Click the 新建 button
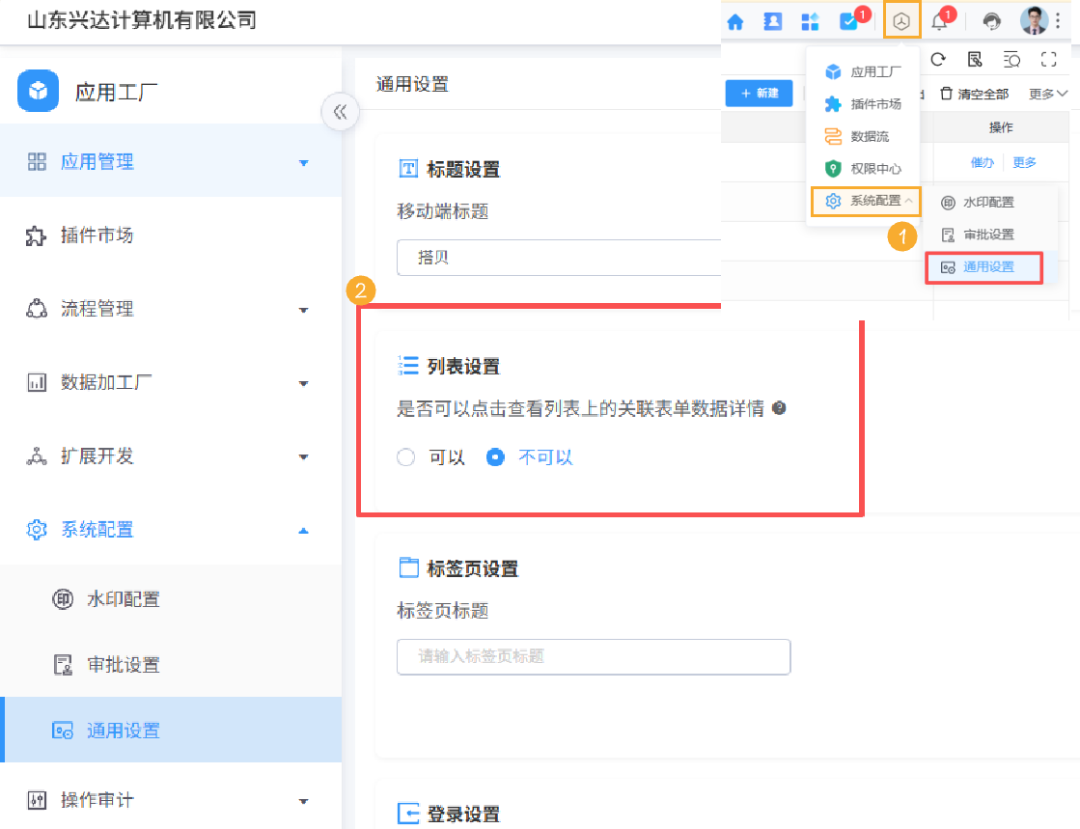Viewport: 1080px width, 829px height. click(759, 93)
